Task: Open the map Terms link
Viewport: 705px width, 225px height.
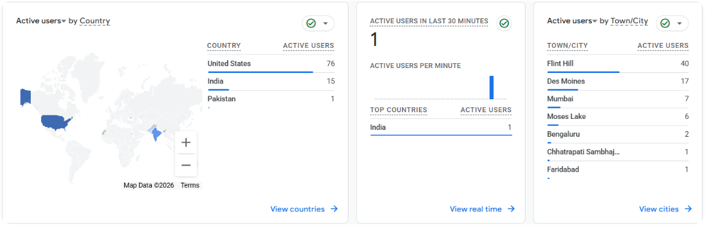Action: [x=190, y=185]
